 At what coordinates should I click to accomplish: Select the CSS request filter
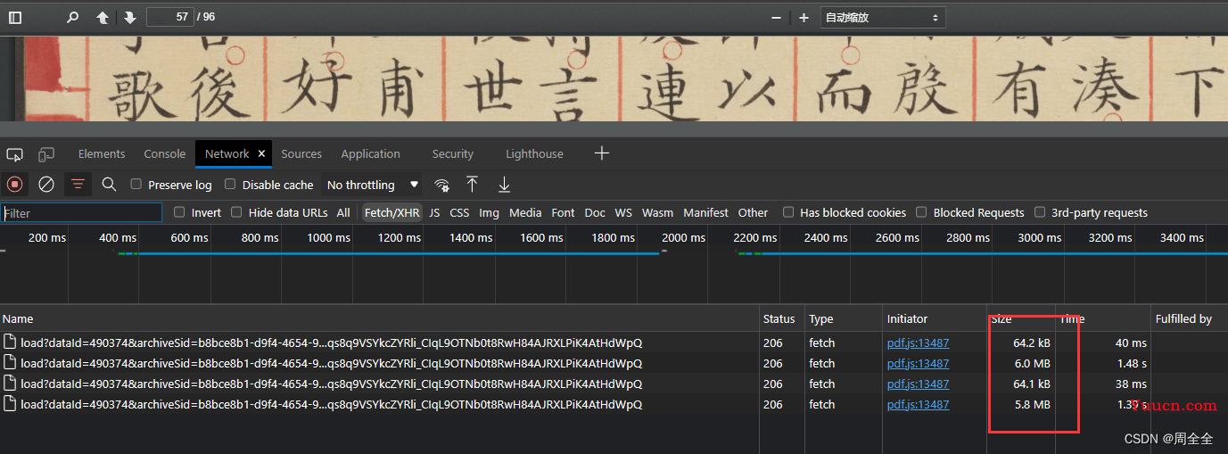(459, 212)
